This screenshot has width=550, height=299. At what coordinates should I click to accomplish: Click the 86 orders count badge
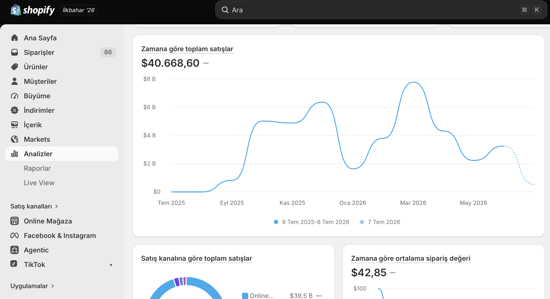(108, 52)
